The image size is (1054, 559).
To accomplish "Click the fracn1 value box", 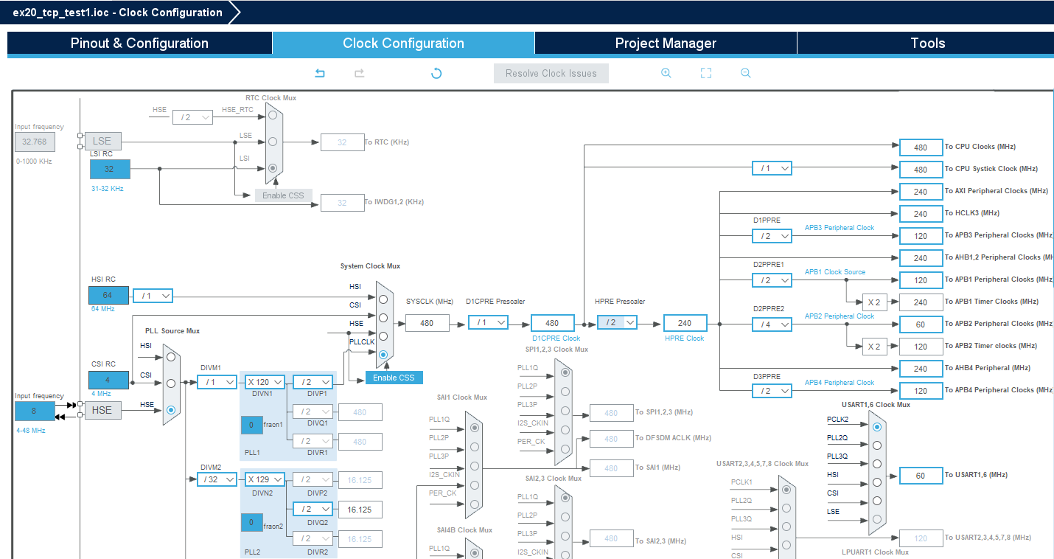I will (252, 426).
